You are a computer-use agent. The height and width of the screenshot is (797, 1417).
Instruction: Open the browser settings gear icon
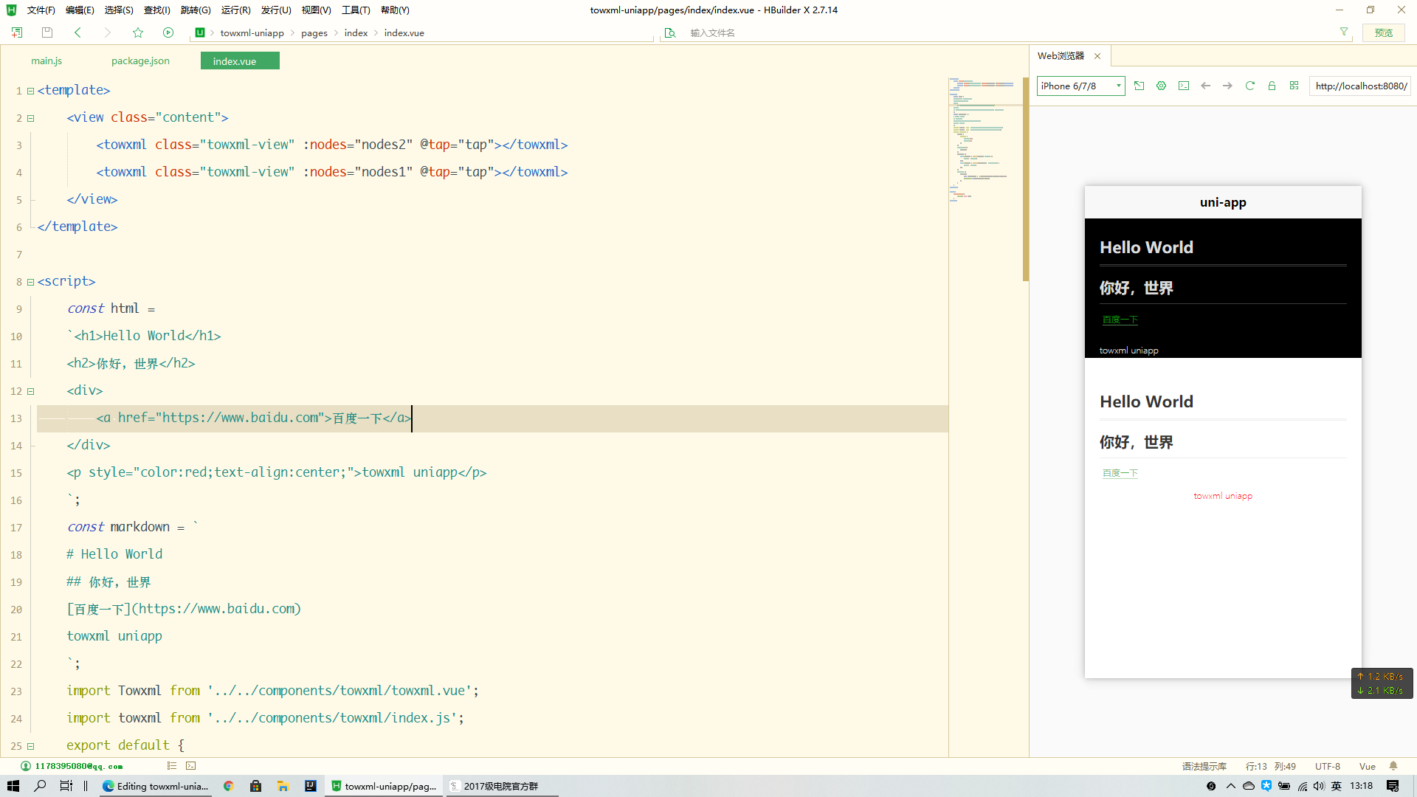[x=1161, y=86]
